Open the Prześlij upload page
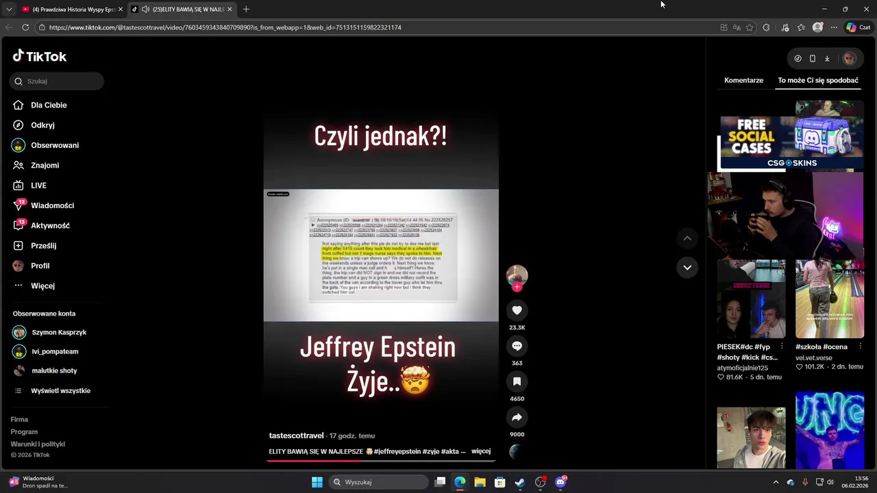The image size is (877, 493). click(x=34, y=246)
